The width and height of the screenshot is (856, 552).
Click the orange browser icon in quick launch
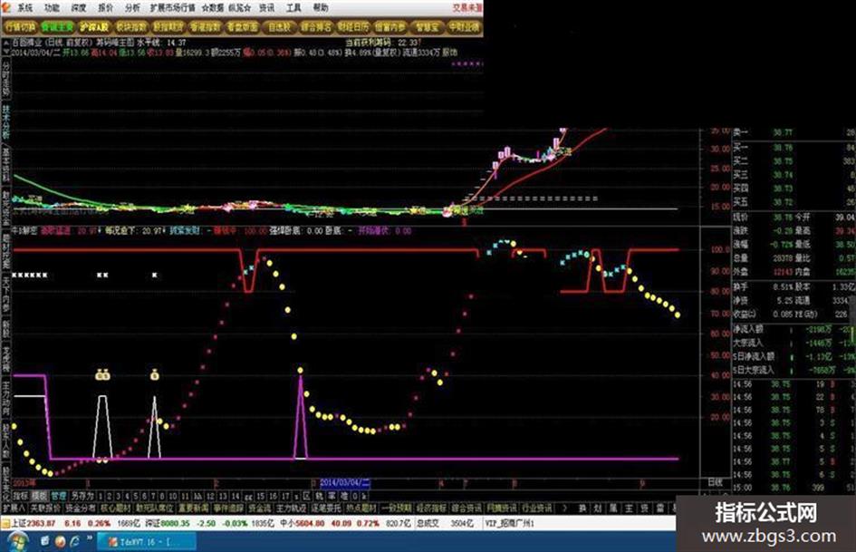pyautogui.click(x=60, y=542)
